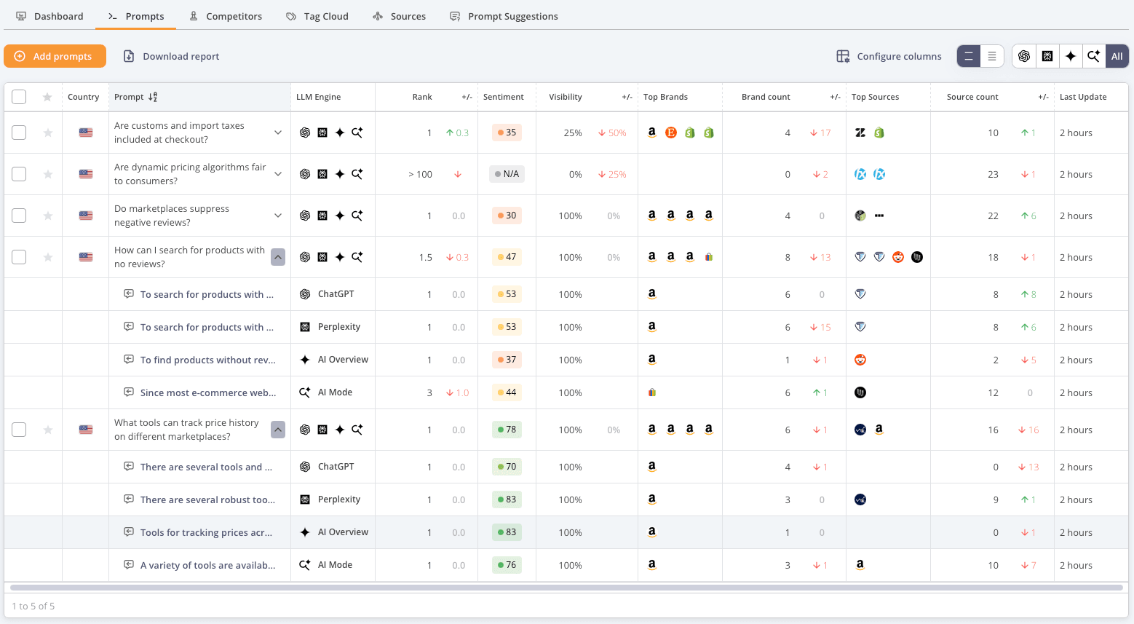Switch to Tag Cloud tab

317,16
